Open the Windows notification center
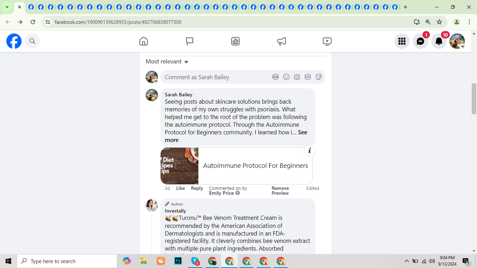This screenshot has width=477, height=268. tap(465, 261)
